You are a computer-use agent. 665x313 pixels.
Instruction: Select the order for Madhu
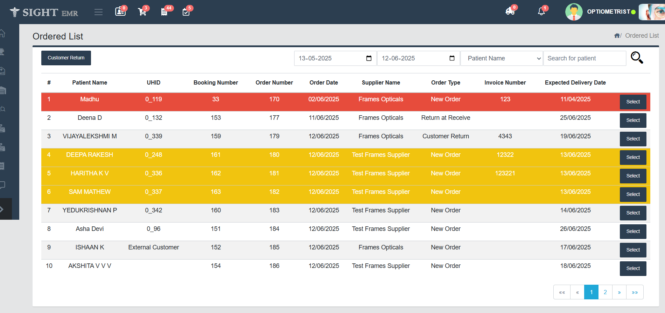click(x=633, y=102)
